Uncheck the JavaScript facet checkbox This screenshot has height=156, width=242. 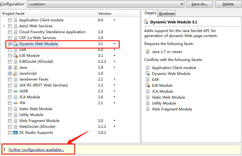(x=10, y=73)
